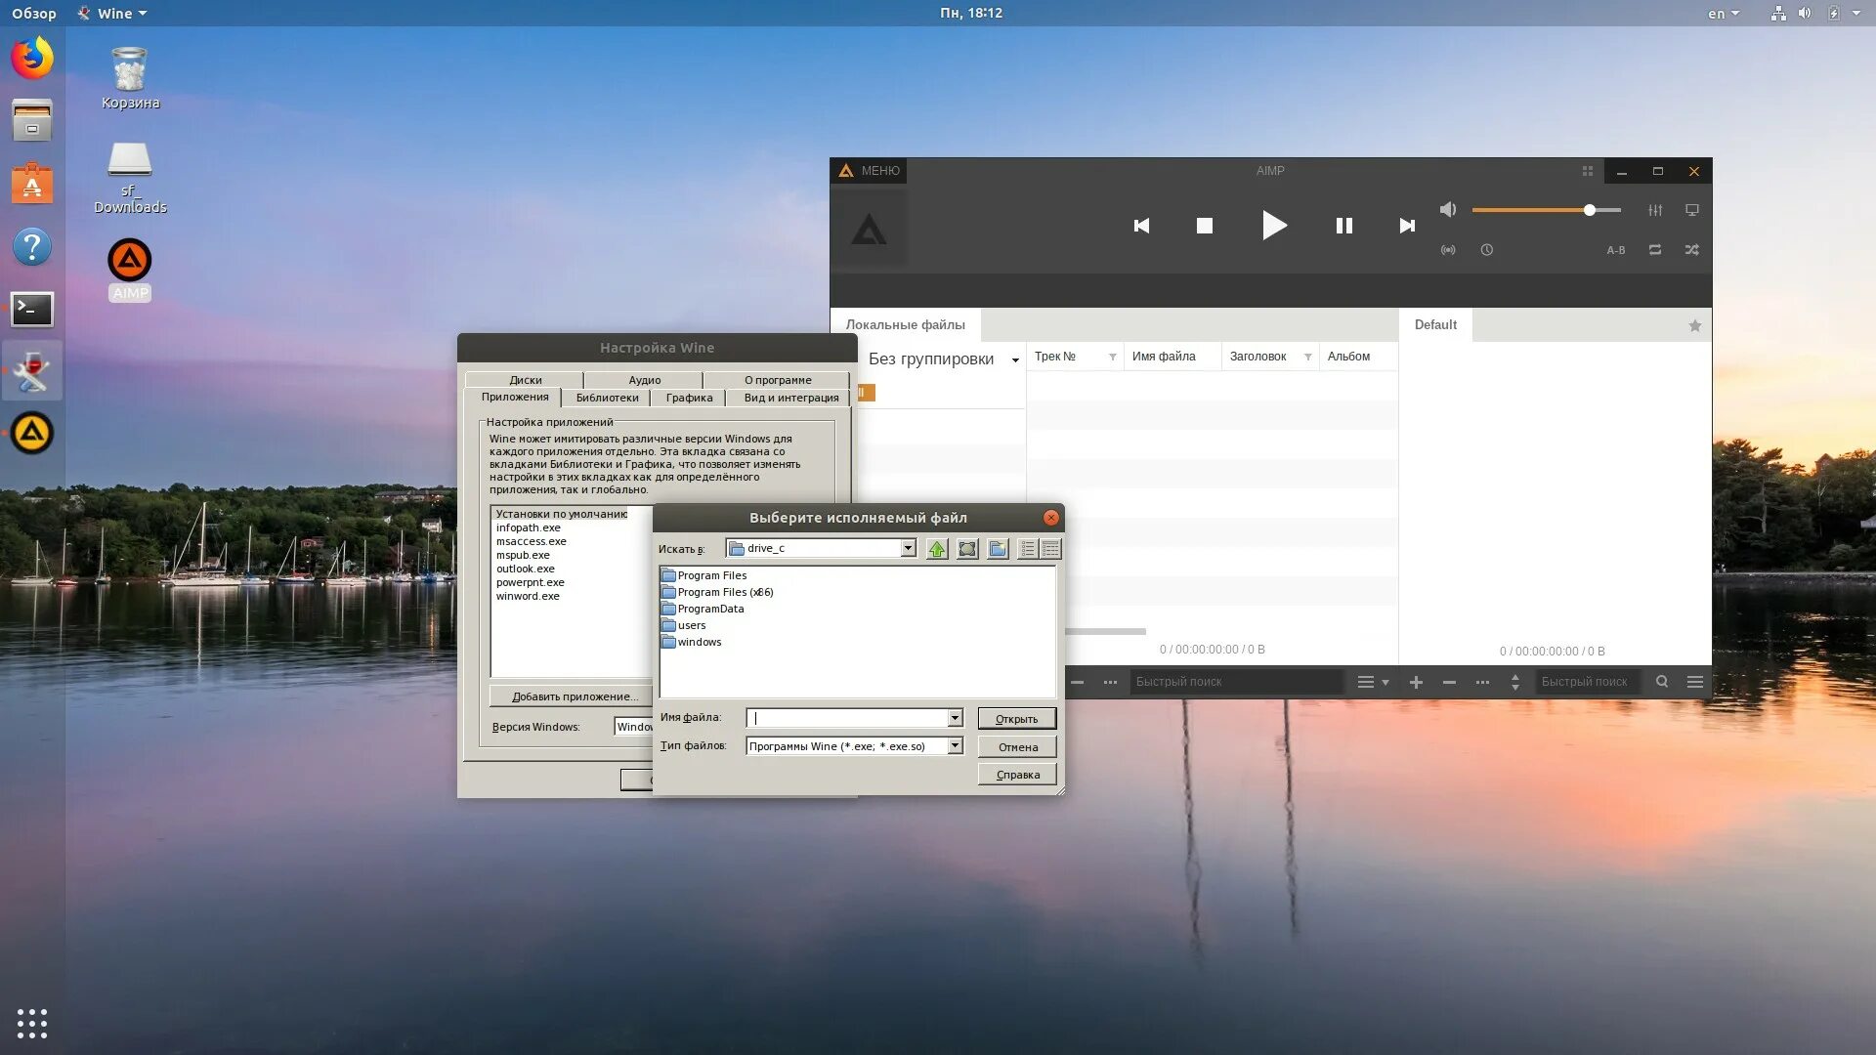Toggle shuffle playback mode in AIMP
This screenshot has width=1876, height=1055.
click(x=1691, y=250)
